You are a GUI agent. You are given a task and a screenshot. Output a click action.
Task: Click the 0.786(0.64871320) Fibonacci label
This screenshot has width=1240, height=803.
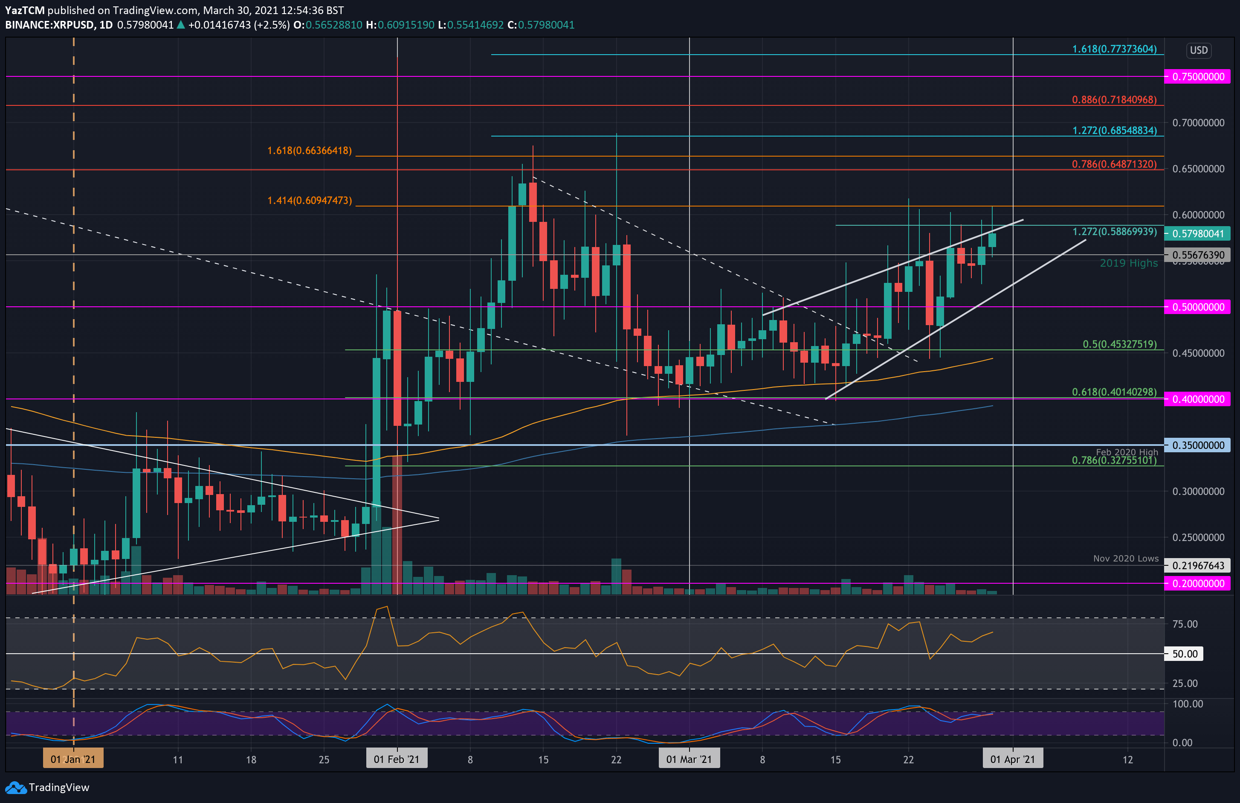[x=1114, y=164]
